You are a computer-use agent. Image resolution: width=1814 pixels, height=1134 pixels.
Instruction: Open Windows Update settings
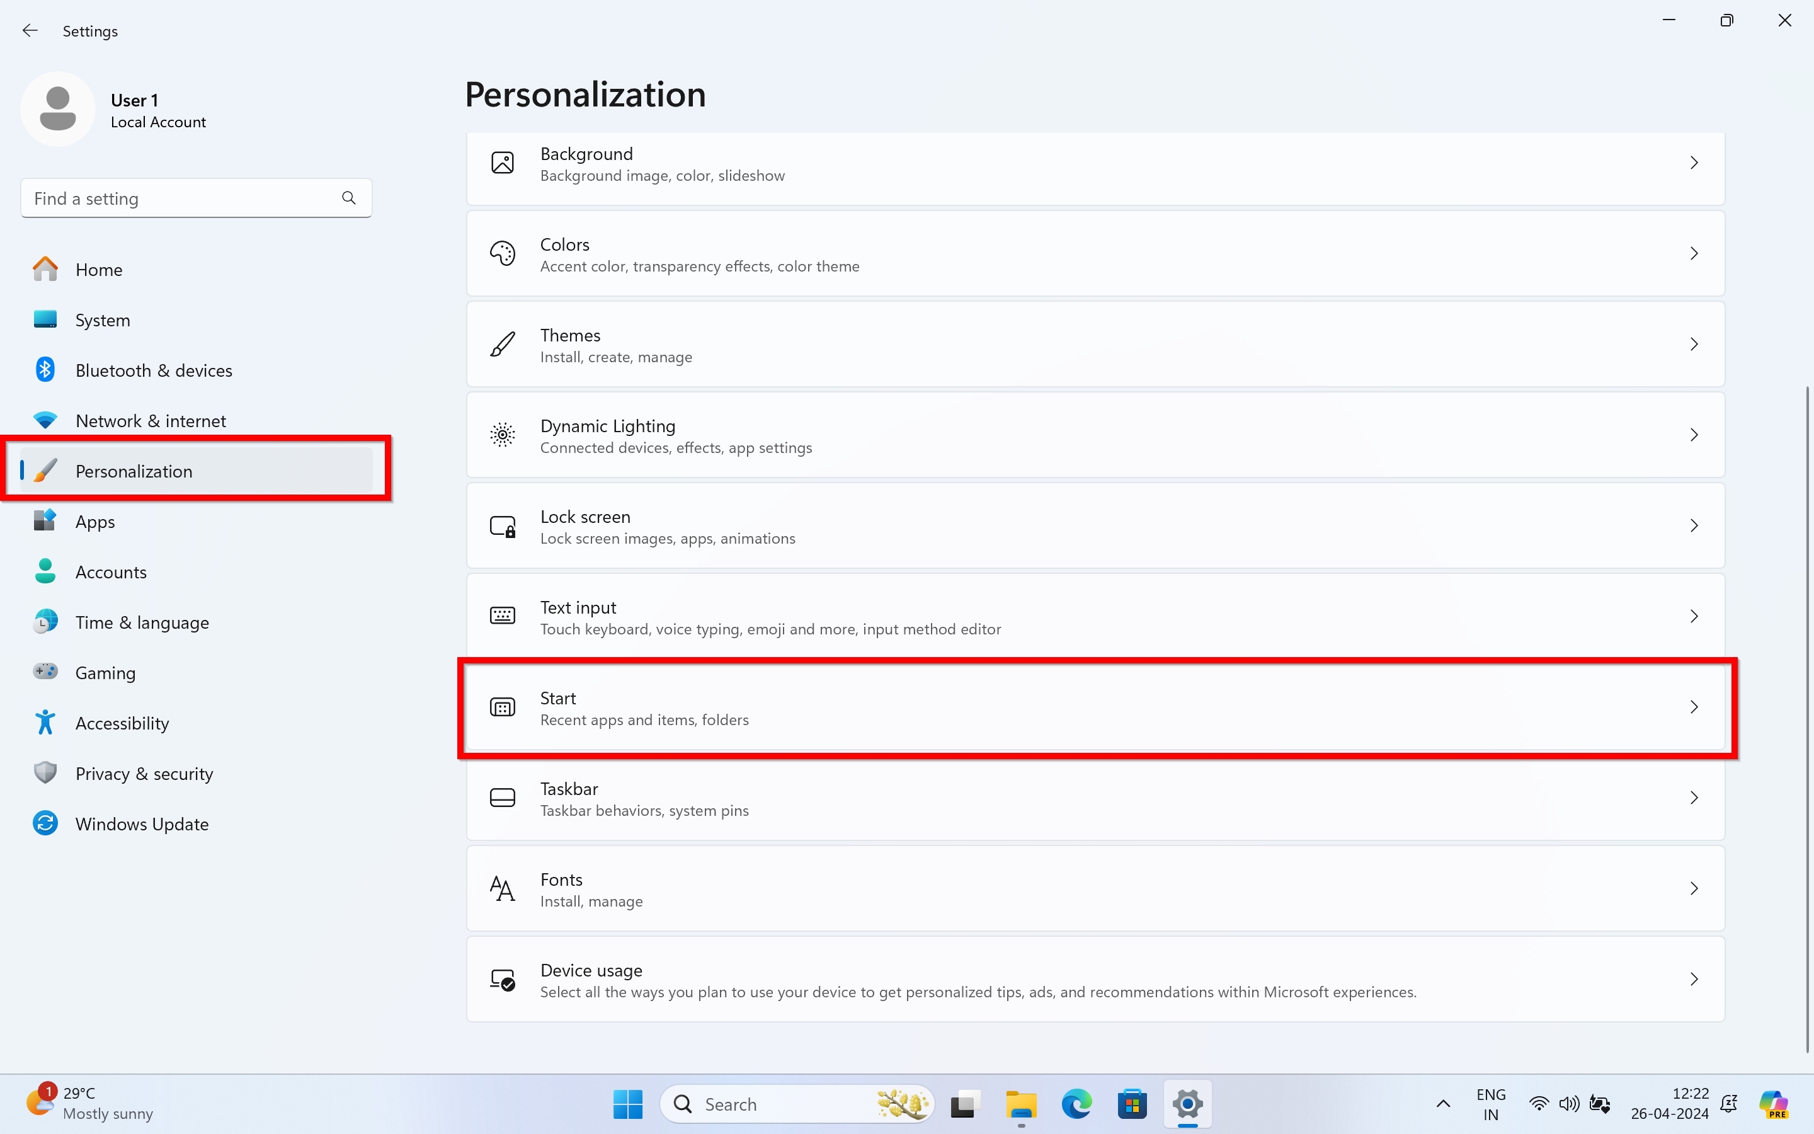pyautogui.click(x=197, y=823)
